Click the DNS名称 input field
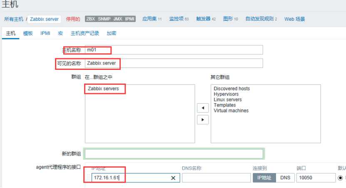This screenshot has height=188, width=346. (216, 178)
